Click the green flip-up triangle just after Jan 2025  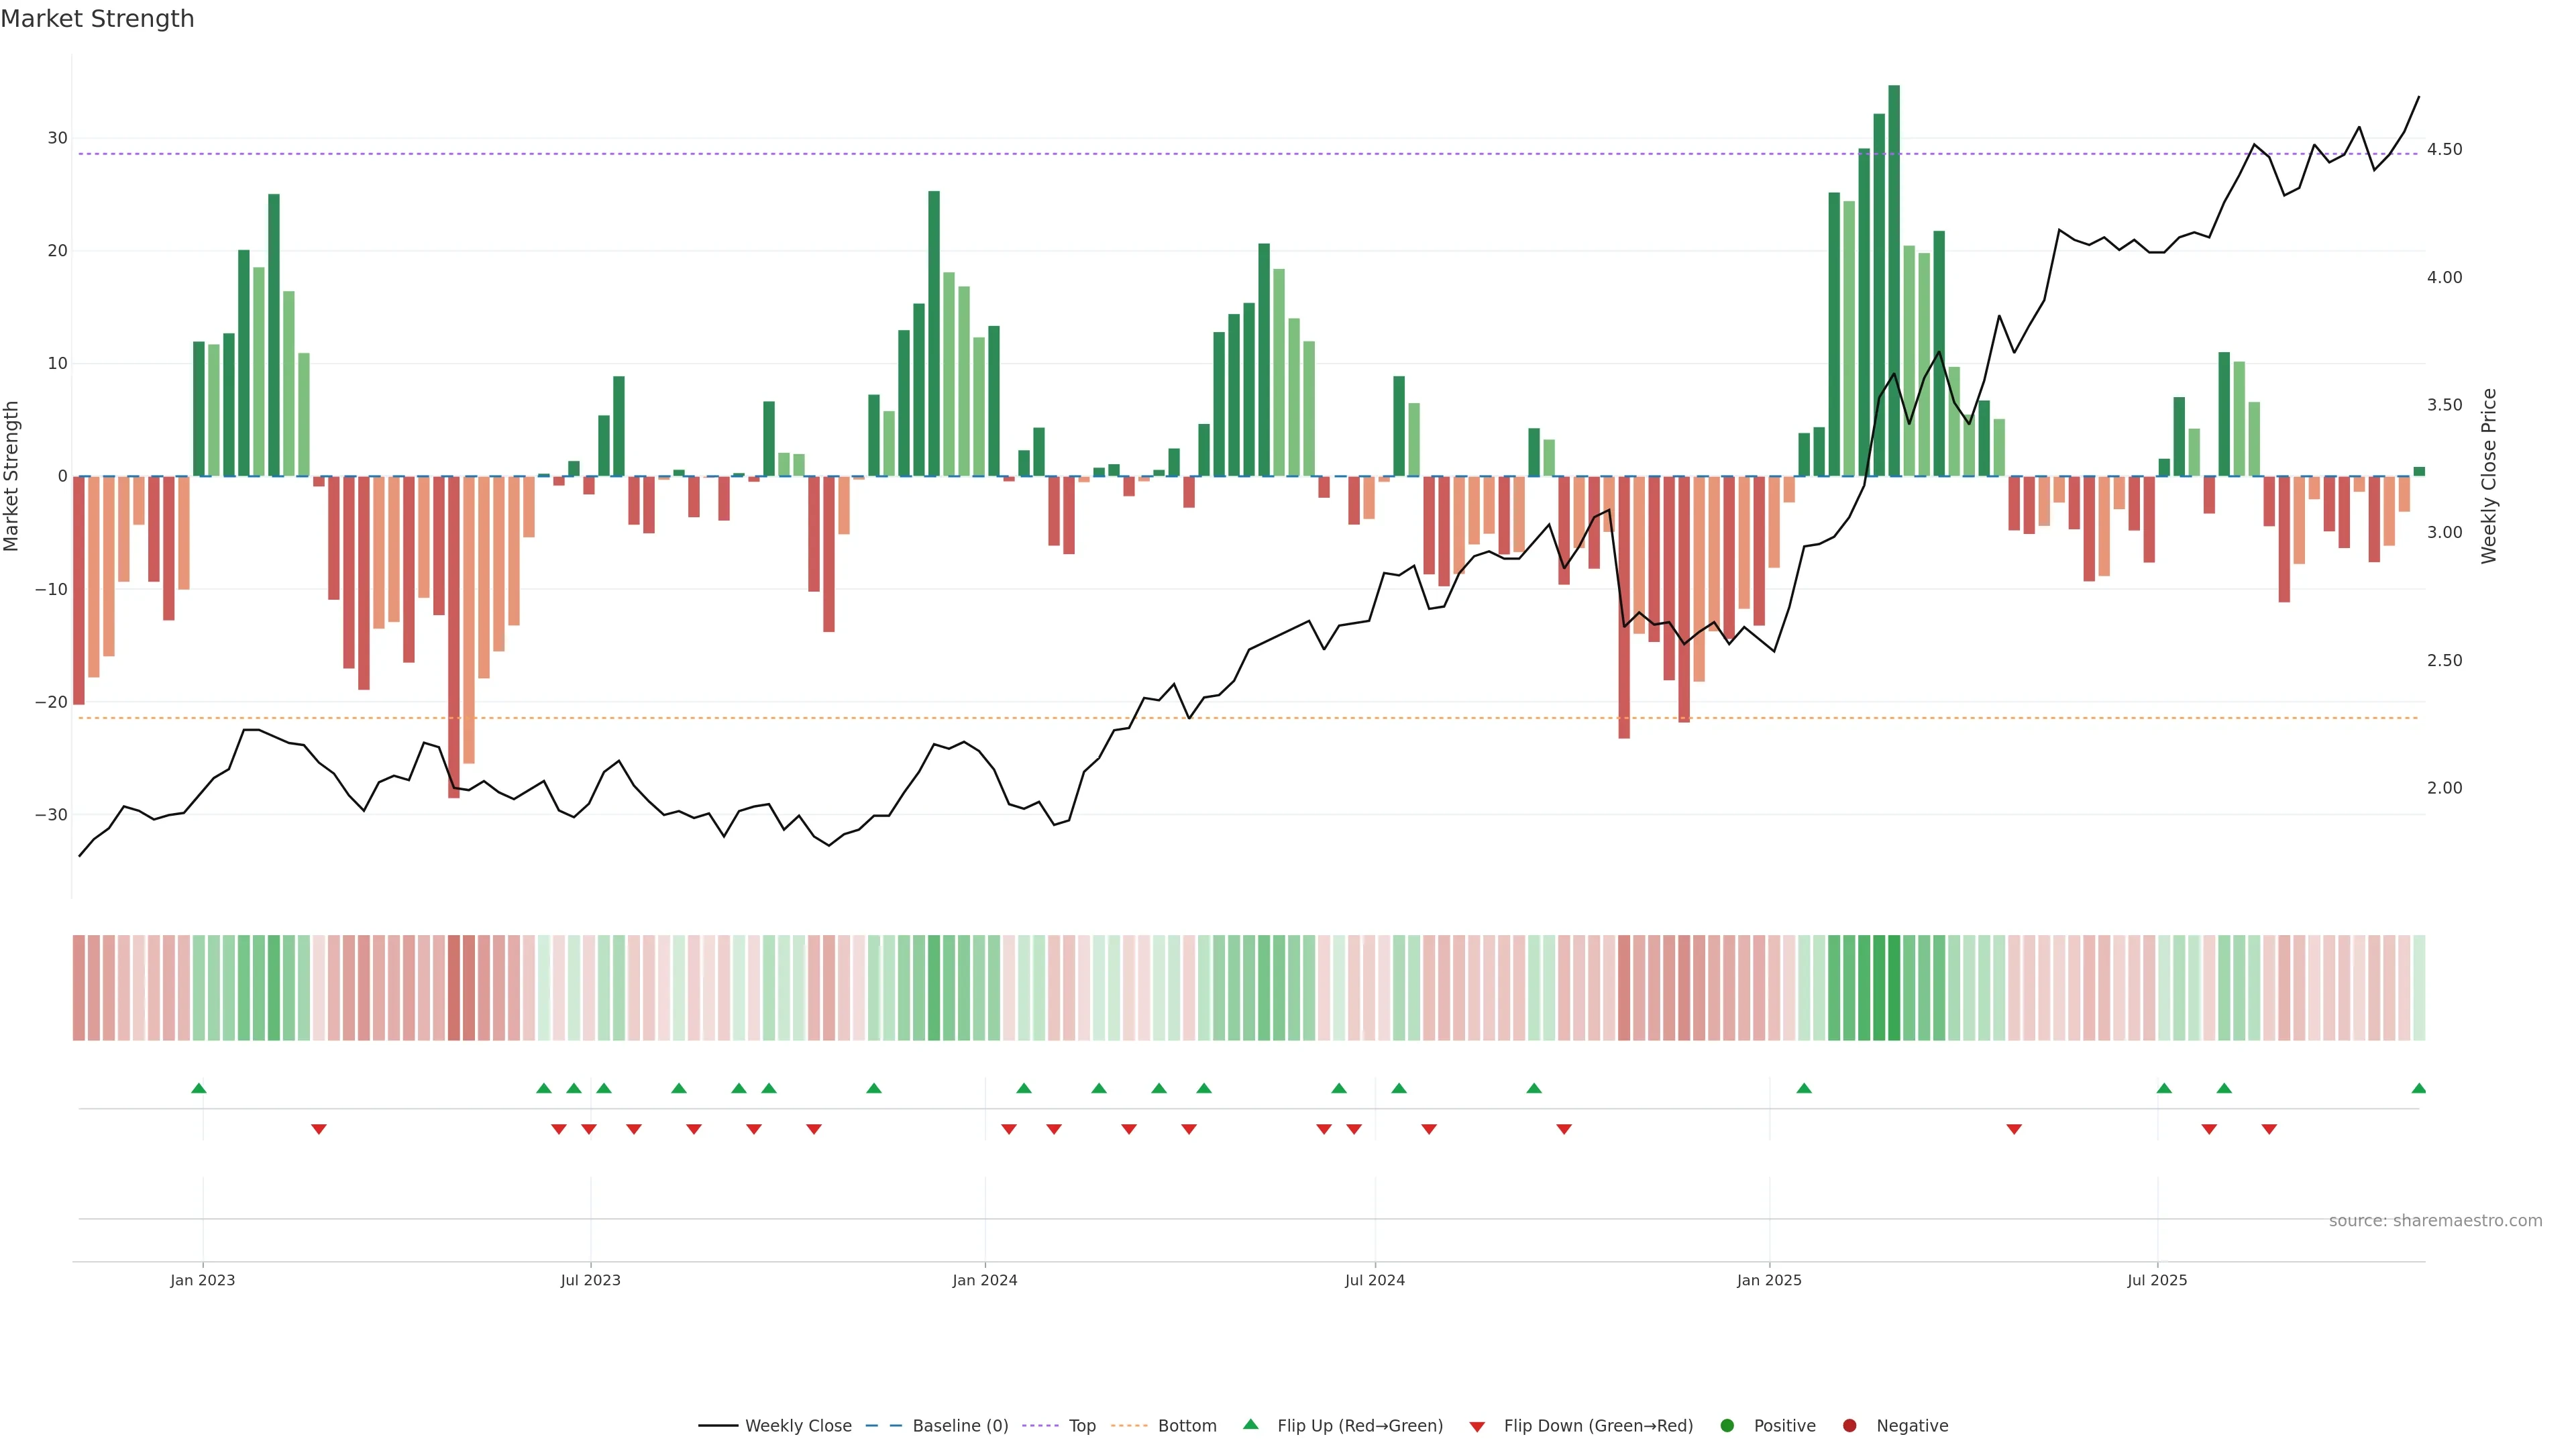[1804, 1088]
